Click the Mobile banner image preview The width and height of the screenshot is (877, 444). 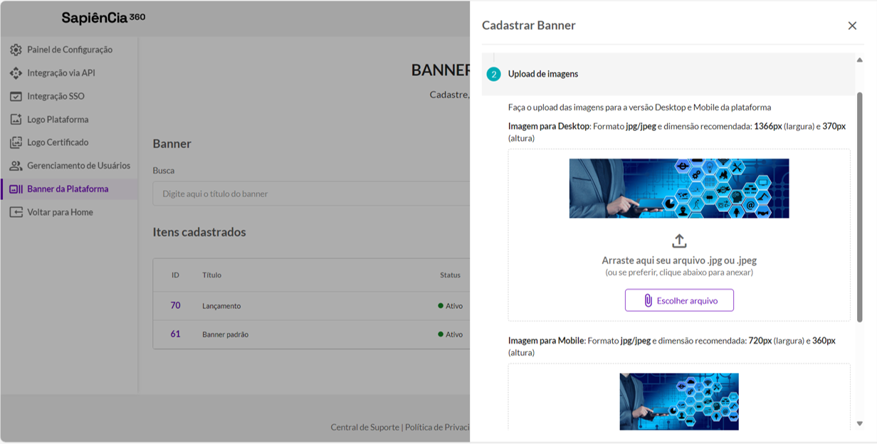(679, 401)
